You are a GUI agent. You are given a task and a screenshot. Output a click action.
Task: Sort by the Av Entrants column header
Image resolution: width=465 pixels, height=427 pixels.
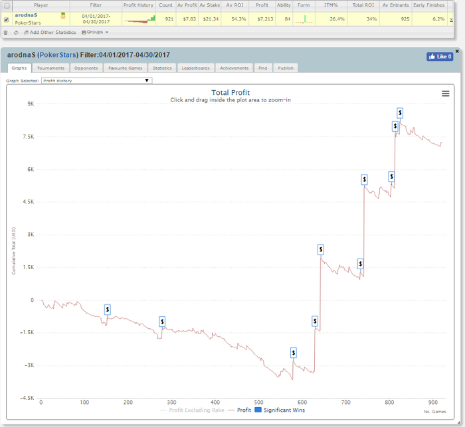coord(396,5)
